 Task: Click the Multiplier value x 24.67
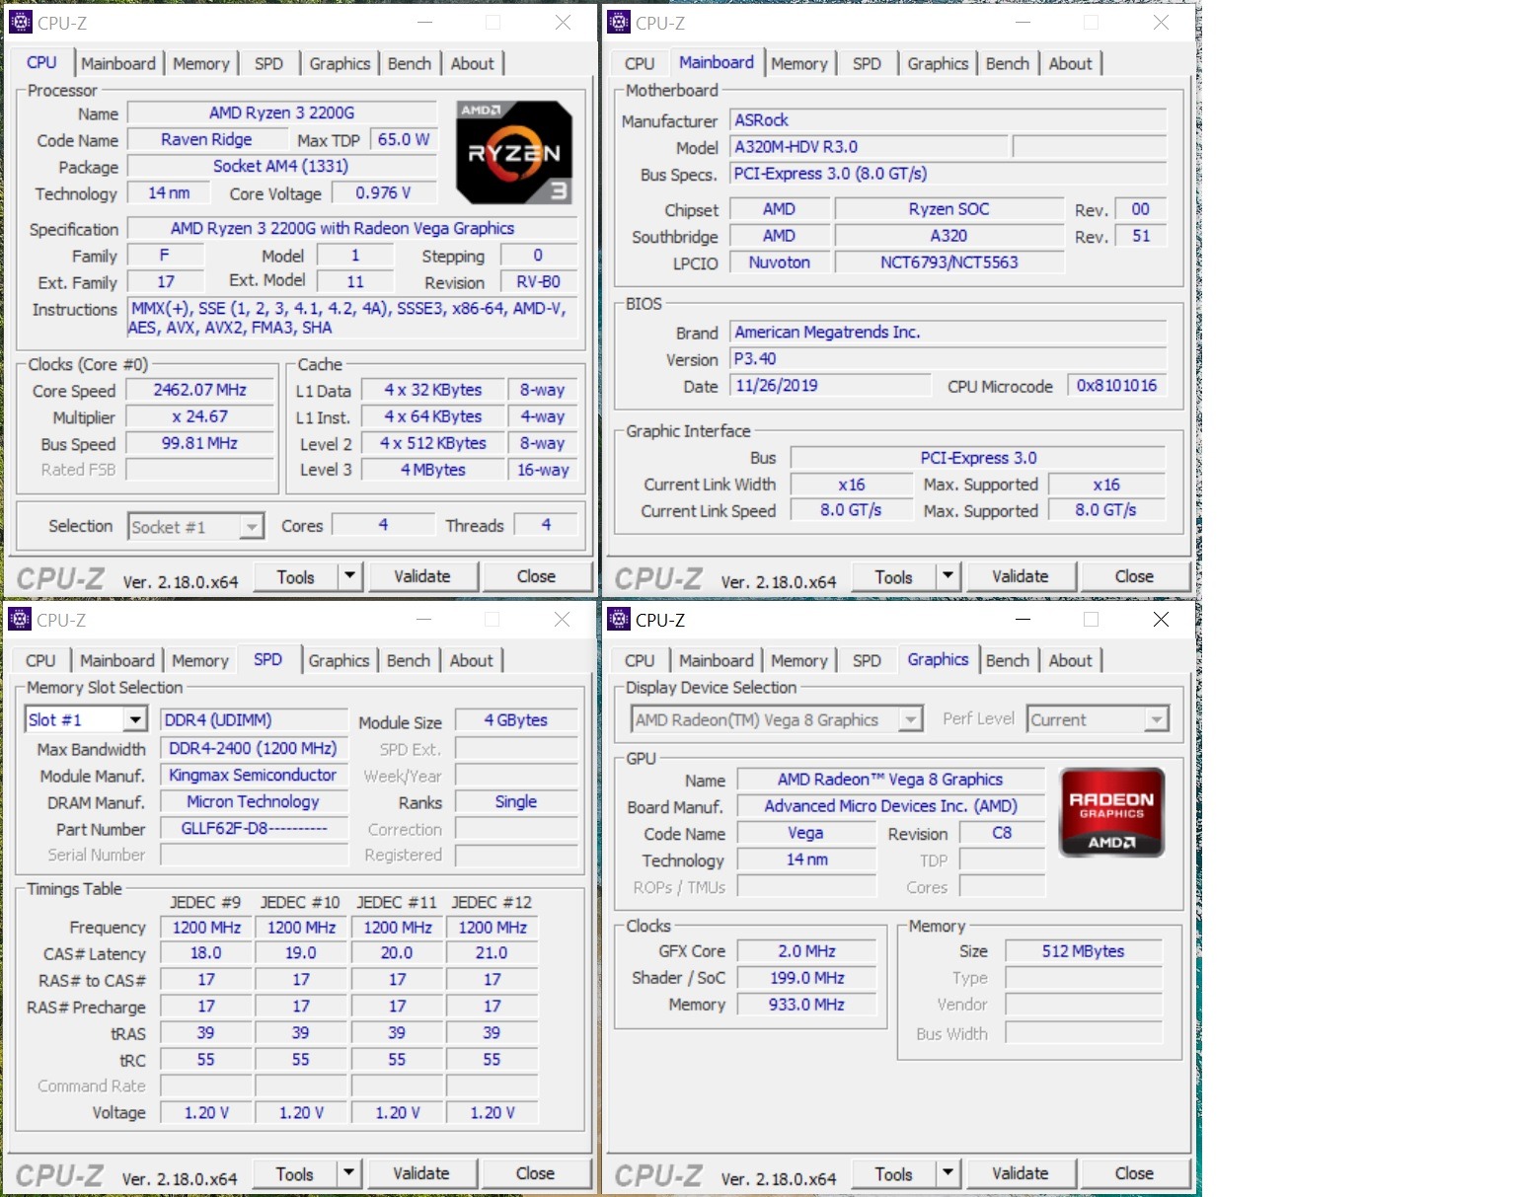pyautogui.click(x=200, y=416)
